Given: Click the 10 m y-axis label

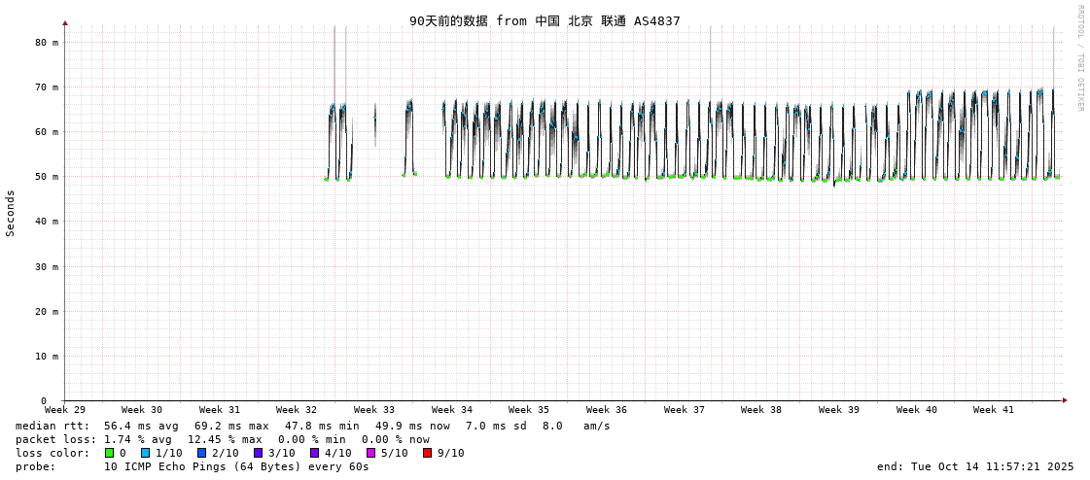Looking at the screenshot, I should coord(47,357).
